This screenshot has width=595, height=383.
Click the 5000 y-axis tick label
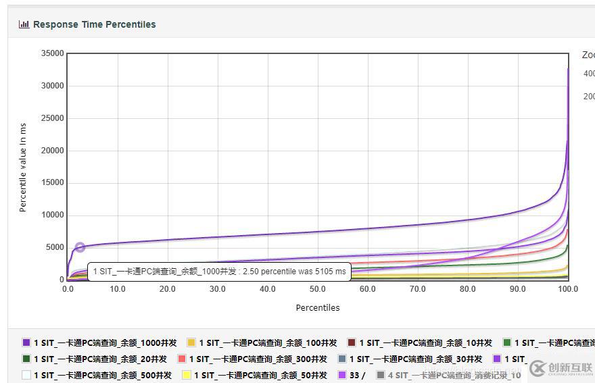[55, 247]
